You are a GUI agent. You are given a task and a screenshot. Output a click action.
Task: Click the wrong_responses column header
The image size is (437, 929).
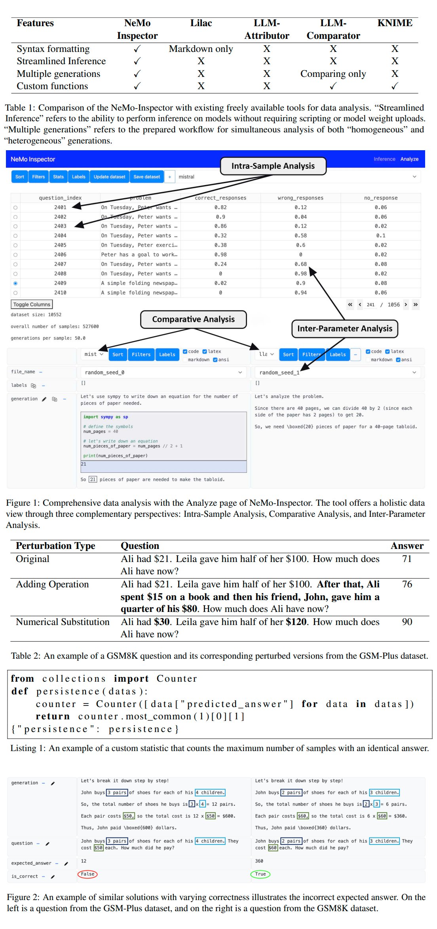[x=300, y=198]
